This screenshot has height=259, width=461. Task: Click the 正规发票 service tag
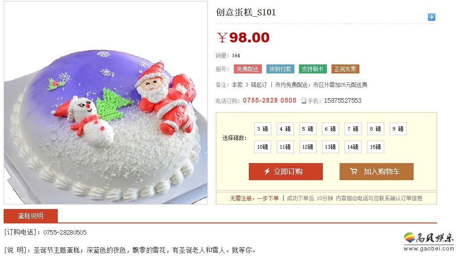(345, 69)
